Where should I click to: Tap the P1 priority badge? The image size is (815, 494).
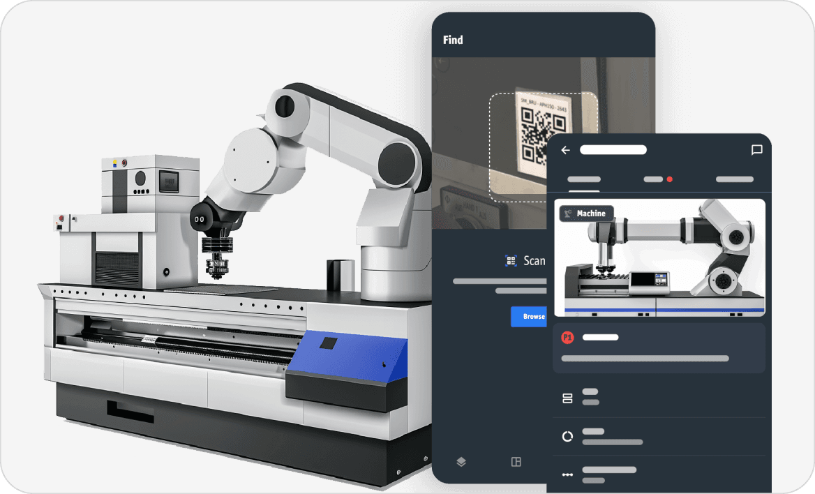(569, 336)
